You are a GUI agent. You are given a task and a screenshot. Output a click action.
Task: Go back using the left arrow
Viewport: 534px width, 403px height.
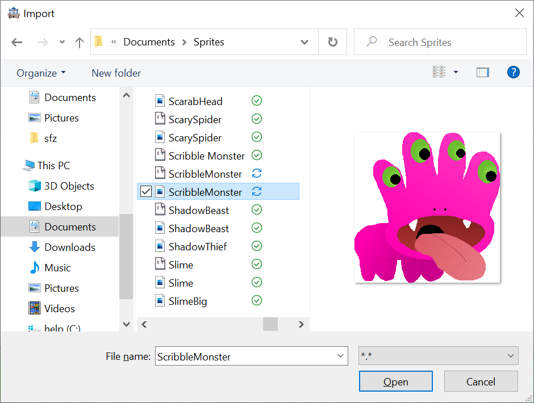[16, 42]
